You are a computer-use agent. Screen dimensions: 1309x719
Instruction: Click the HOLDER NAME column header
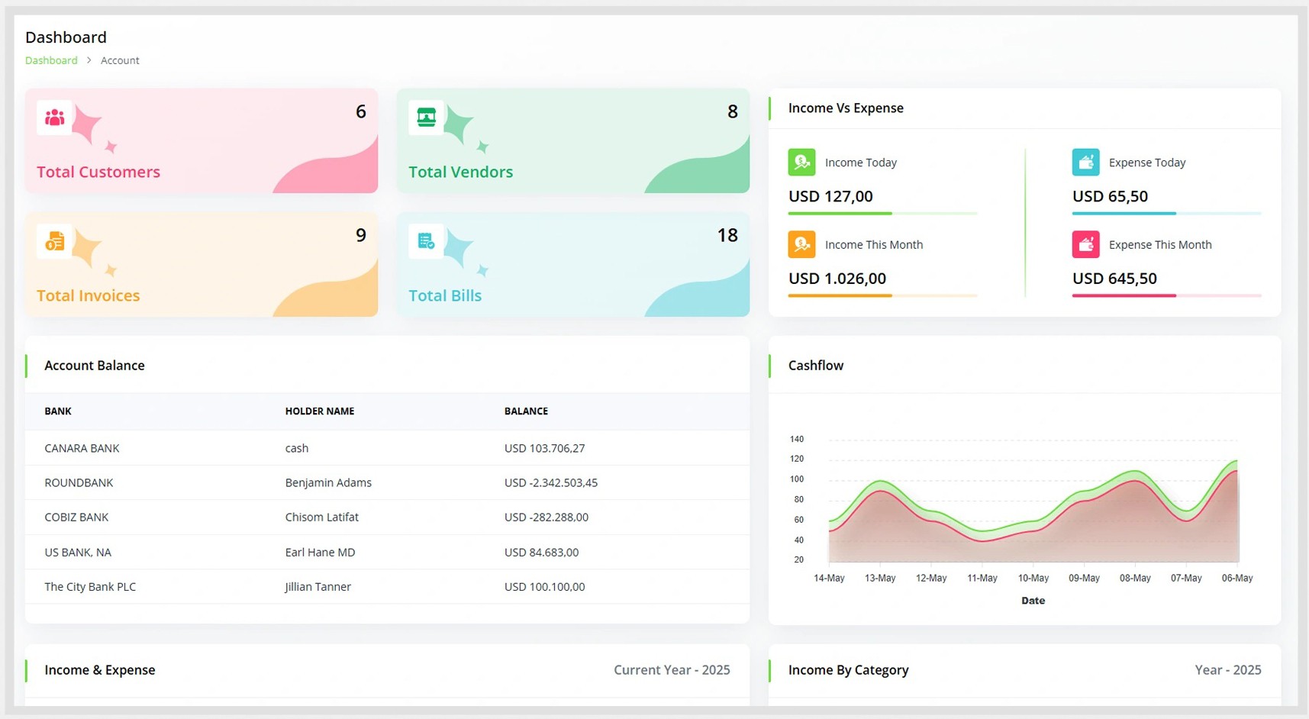(319, 411)
